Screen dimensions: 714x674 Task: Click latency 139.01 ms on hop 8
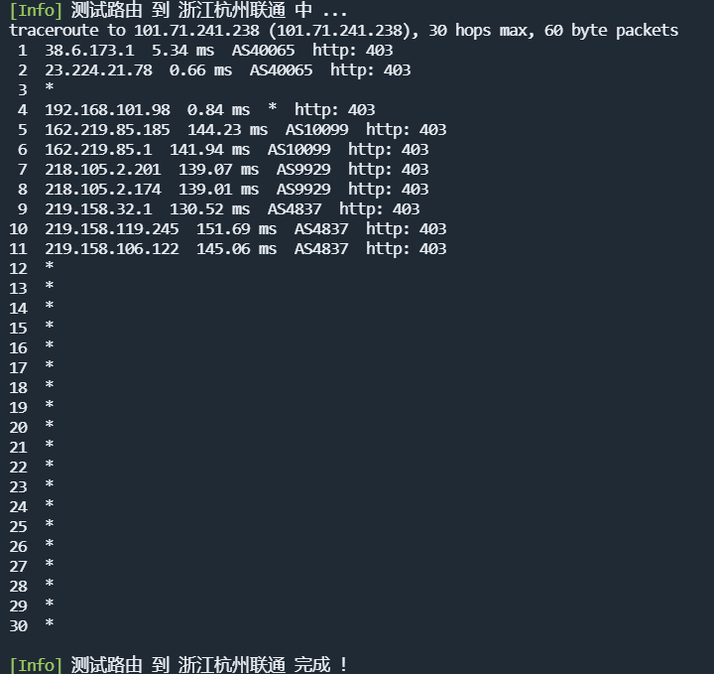click(x=218, y=190)
